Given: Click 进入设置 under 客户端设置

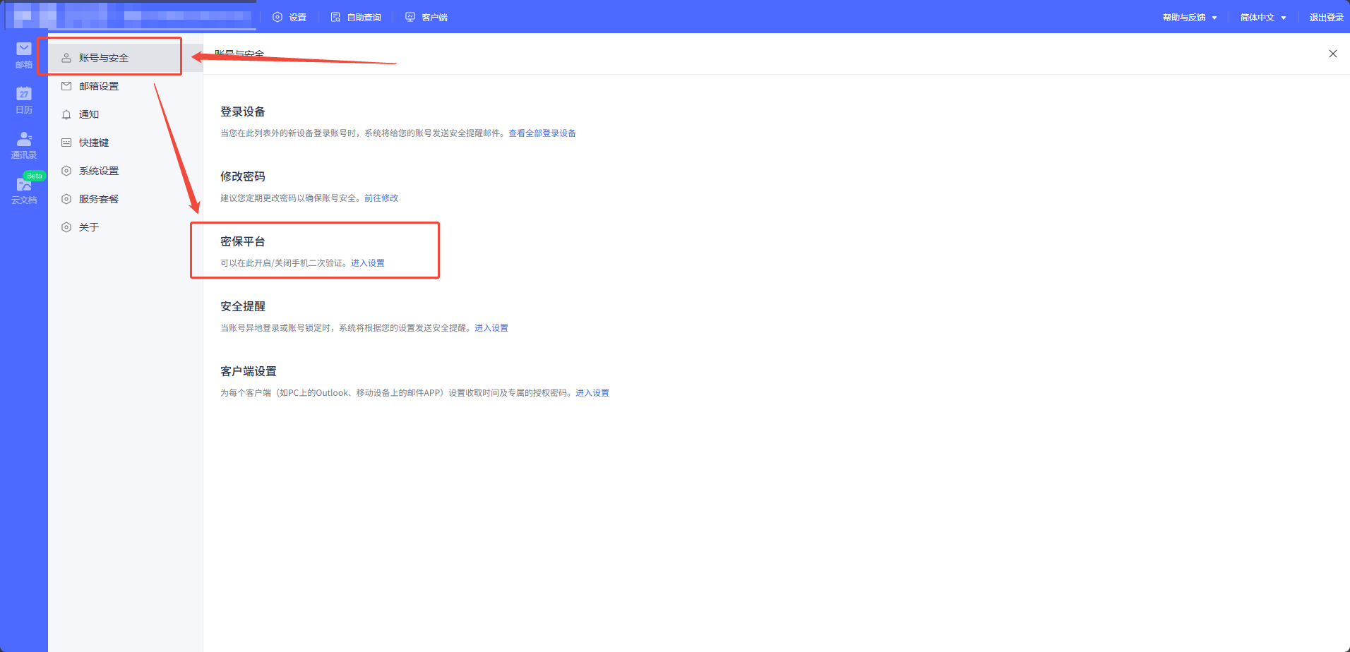Looking at the screenshot, I should (x=592, y=392).
